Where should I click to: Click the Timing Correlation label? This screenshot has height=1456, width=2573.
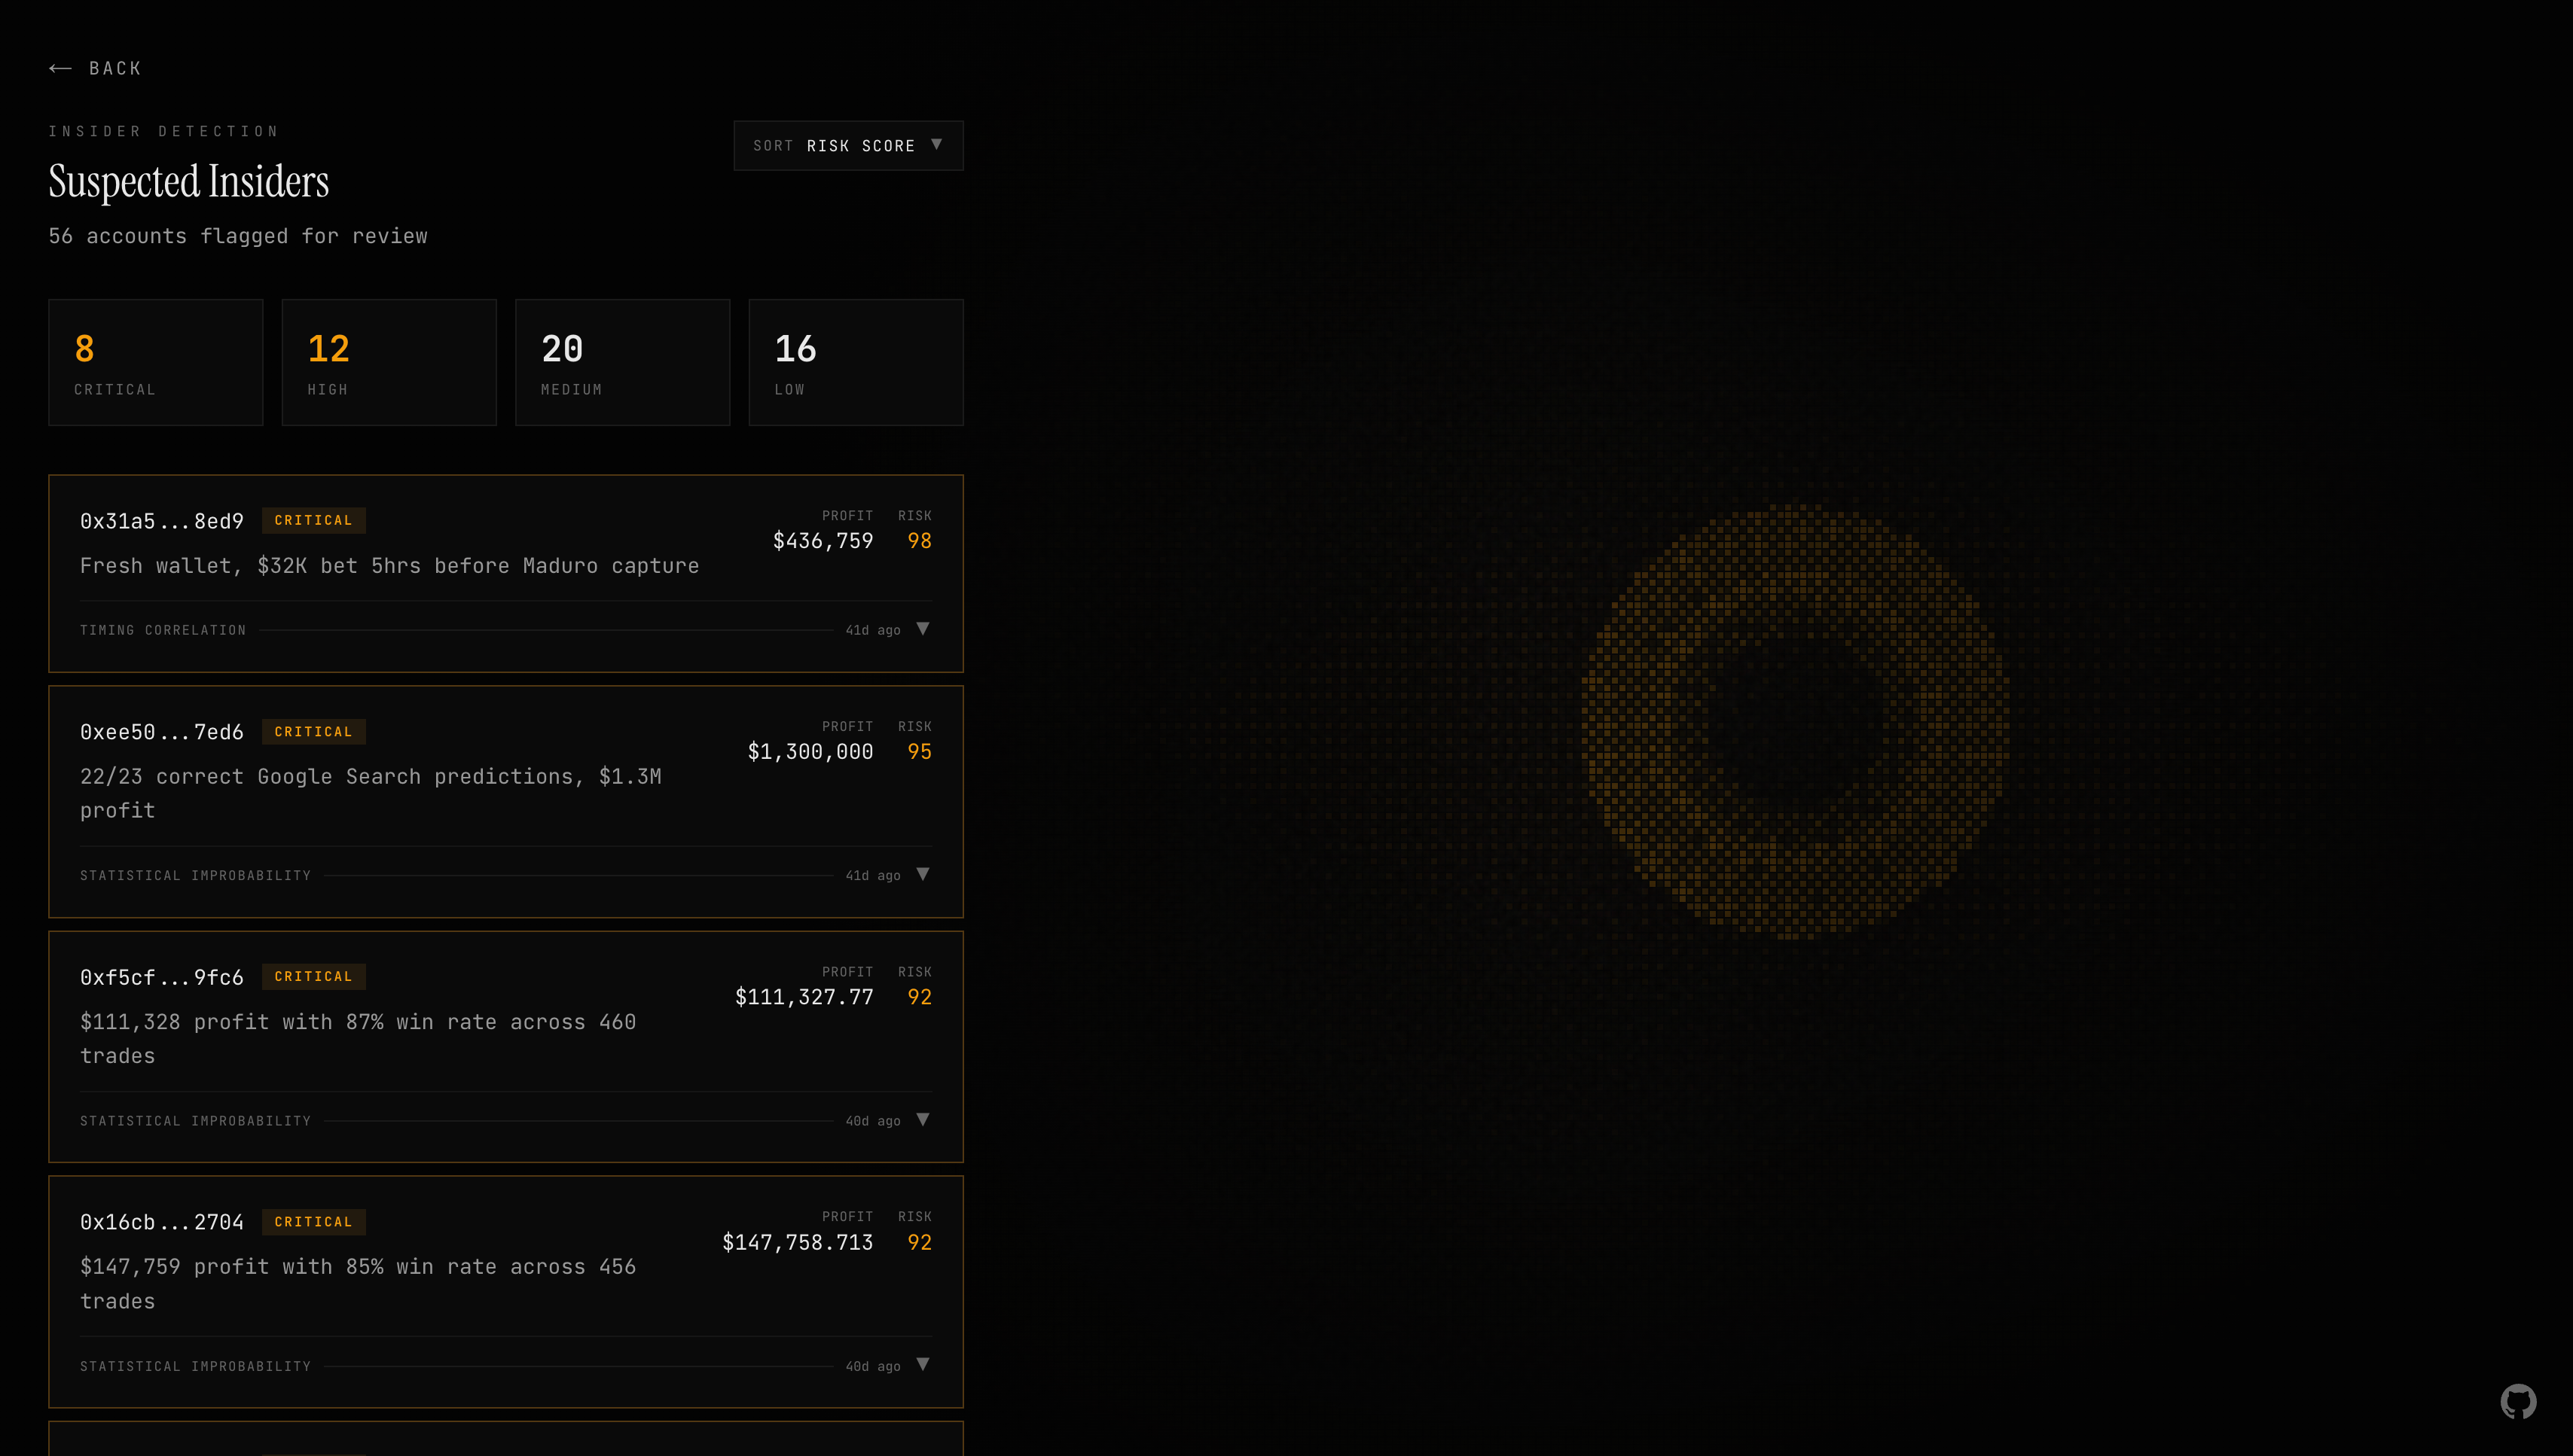[163, 630]
